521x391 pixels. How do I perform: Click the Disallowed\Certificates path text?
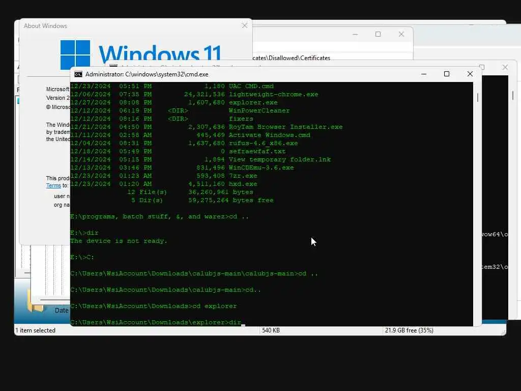click(292, 58)
